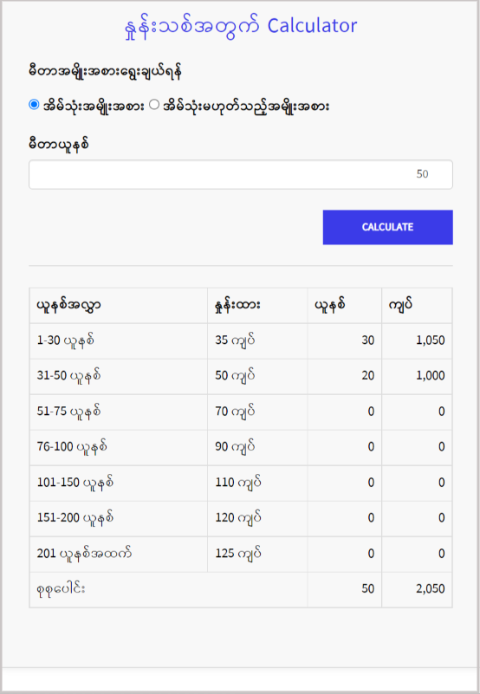Select the 31-50 ယူနစ် table row
The image size is (480, 694).
pyautogui.click(x=241, y=376)
